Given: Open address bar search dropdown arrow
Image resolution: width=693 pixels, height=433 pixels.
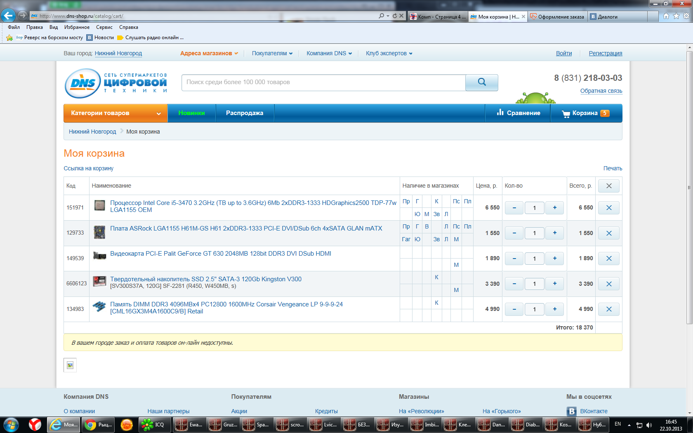Looking at the screenshot, I should click(388, 16).
